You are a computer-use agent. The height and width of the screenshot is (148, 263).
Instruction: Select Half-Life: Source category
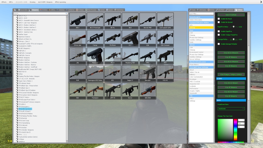24,55
